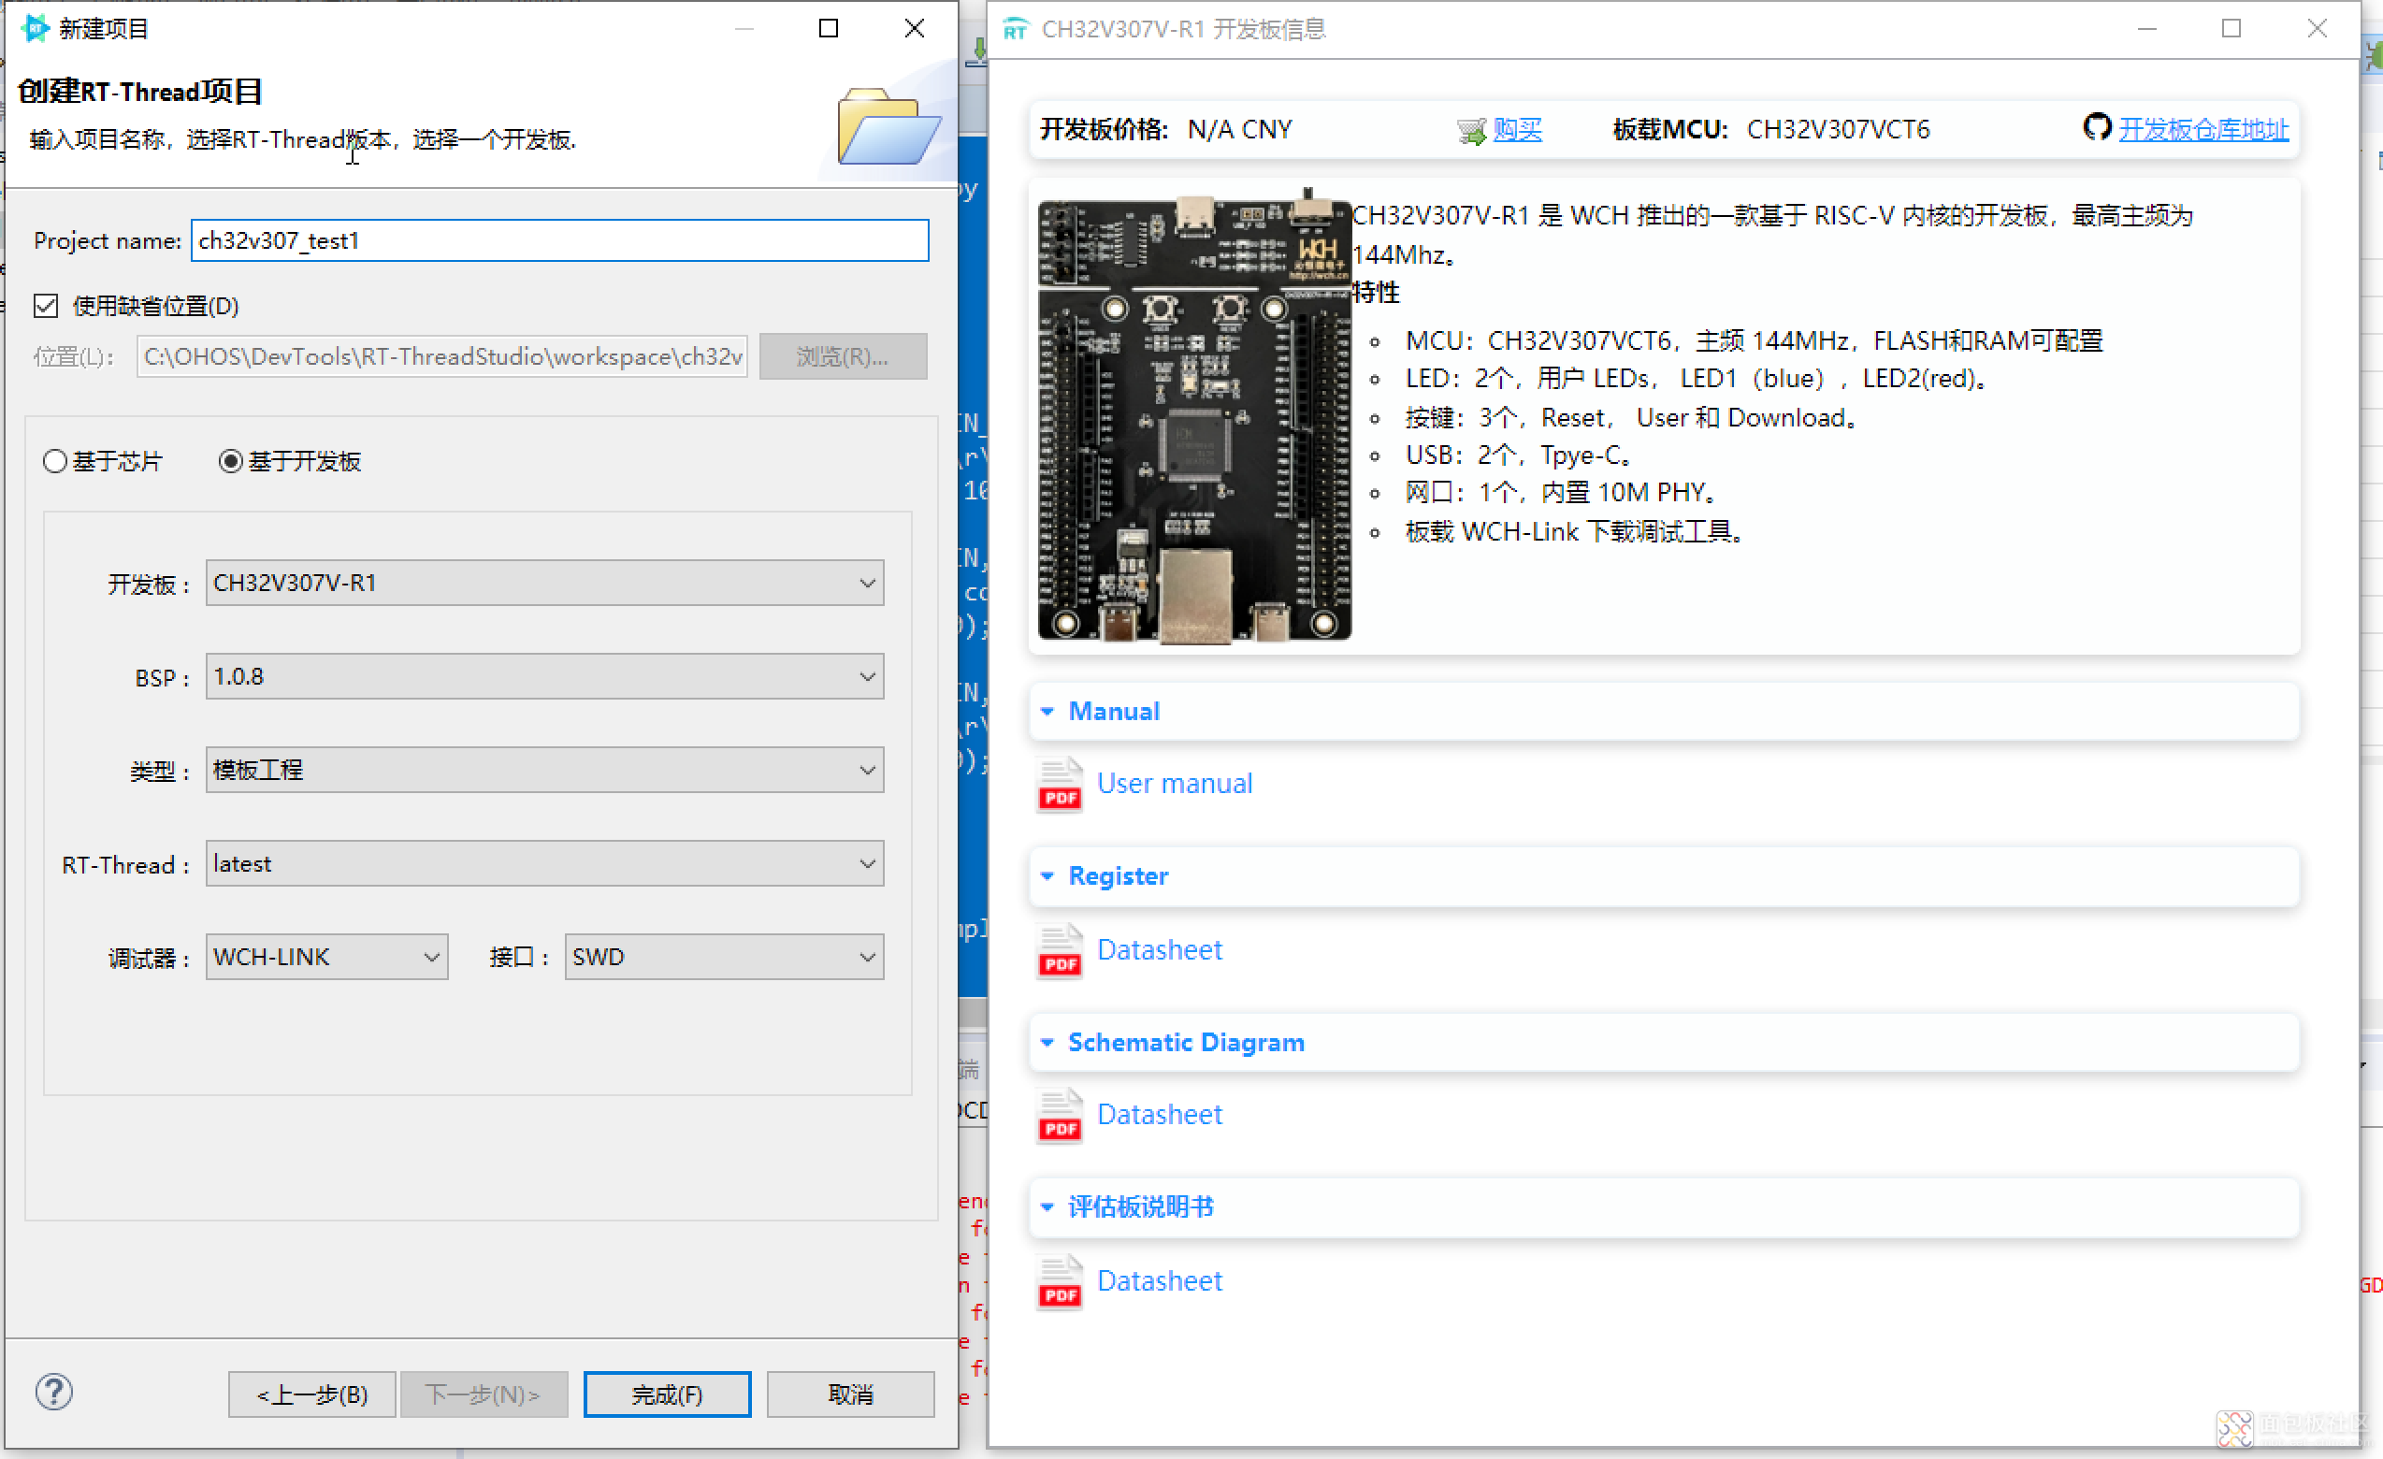This screenshot has width=2383, height=1459.
Task: Click the Project name input field
Action: pyautogui.click(x=560, y=240)
